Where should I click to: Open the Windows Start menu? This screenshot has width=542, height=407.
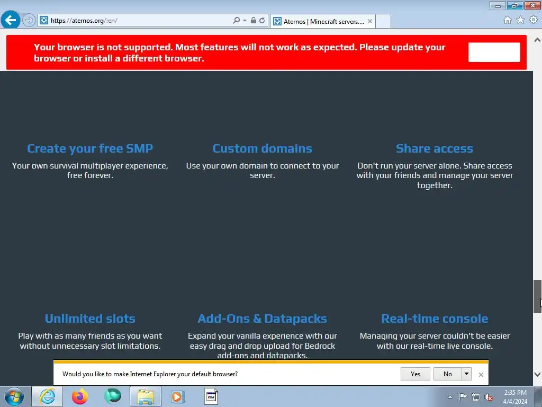click(x=14, y=396)
